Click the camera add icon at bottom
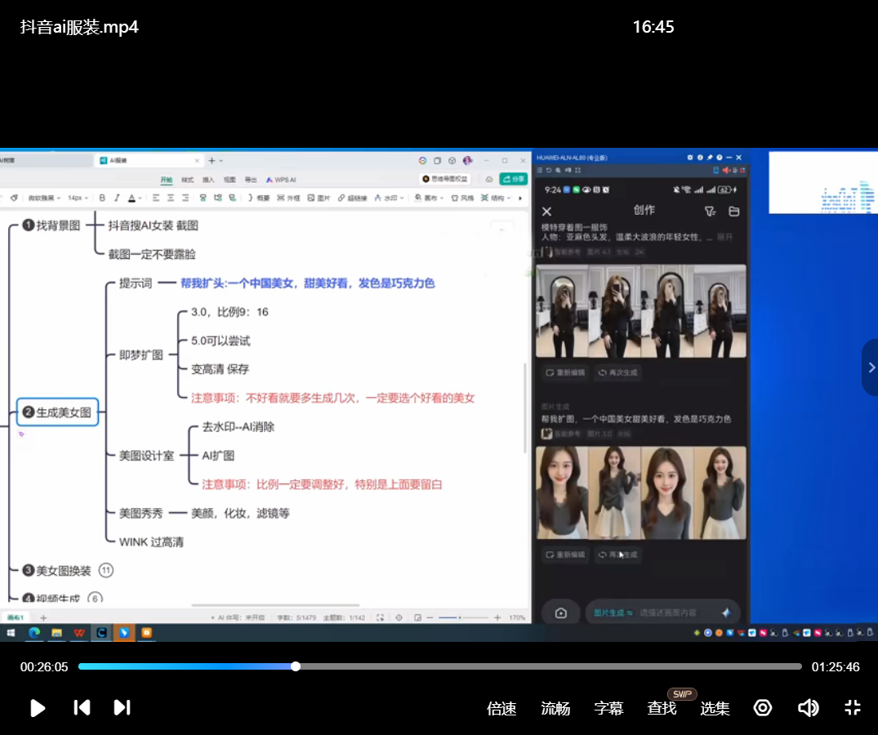Screen dimensions: 878x735 [x=561, y=612]
